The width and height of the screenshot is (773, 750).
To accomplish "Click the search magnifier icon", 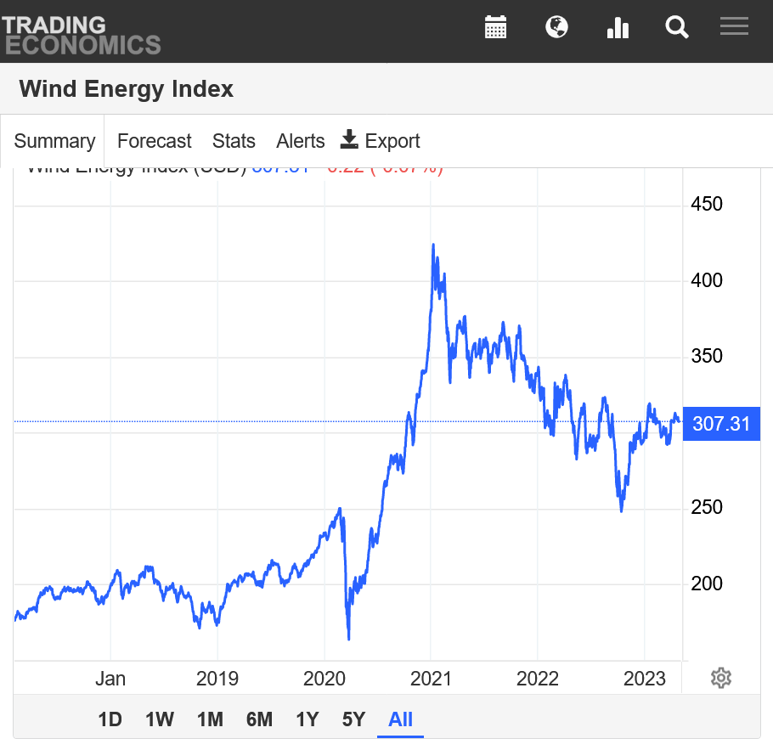I will coord(677,27).
